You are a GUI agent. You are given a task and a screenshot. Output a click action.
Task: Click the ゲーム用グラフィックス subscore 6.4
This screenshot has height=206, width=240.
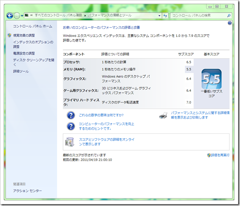click(189, 90)
